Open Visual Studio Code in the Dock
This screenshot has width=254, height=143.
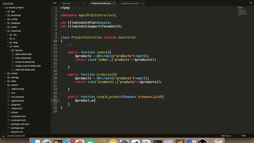[135, 141]
